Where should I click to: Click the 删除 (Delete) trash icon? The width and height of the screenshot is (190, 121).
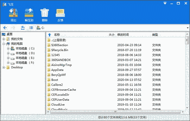pyautogui.click(x=45, y=13)
